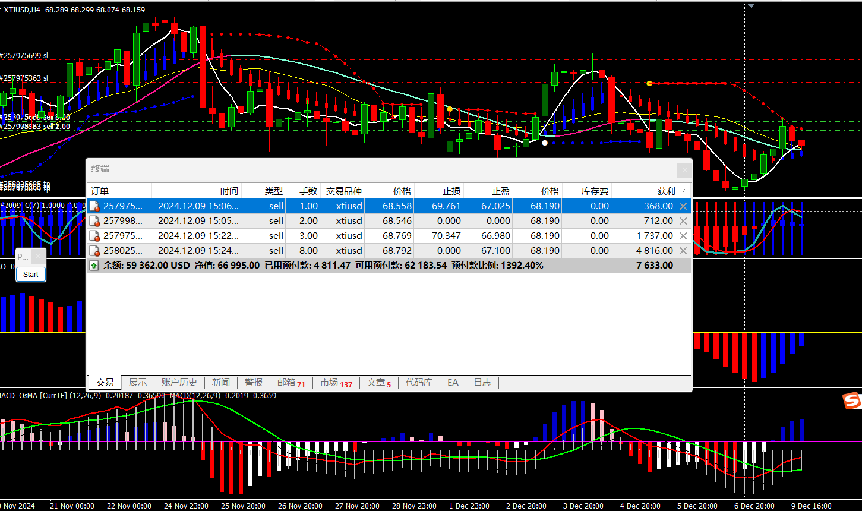Screen dimensions: 862x511
Task: Sort by the 止损 column header
Action: (x=438, y=191)
